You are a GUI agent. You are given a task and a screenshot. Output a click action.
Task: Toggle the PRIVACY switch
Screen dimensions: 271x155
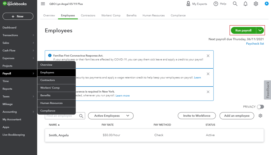pyautogui.click(x=260, y=107)
